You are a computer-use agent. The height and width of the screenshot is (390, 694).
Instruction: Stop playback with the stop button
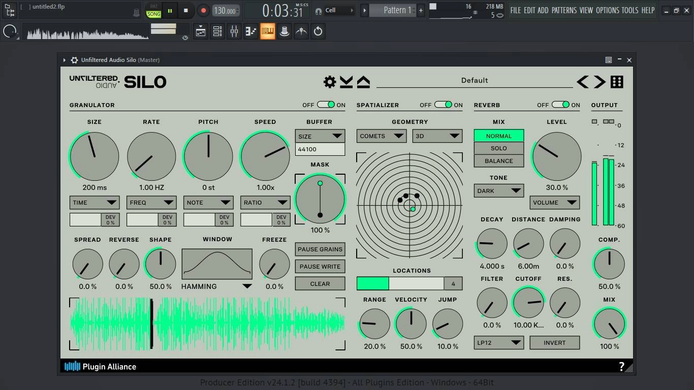pos(186,10)
